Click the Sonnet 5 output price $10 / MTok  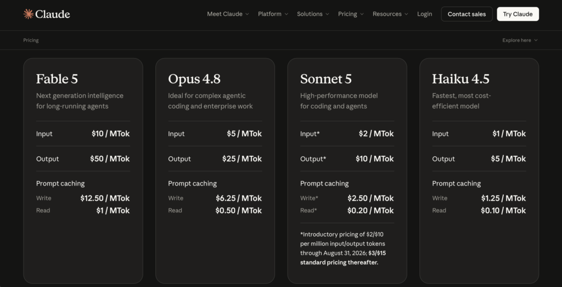[x=374, y=159]
